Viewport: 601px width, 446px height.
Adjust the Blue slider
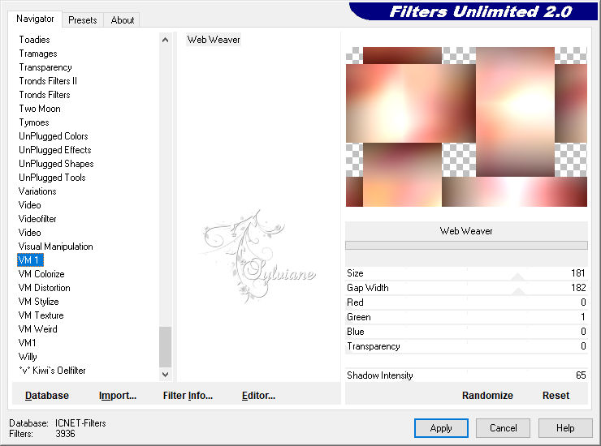point(466,332)
